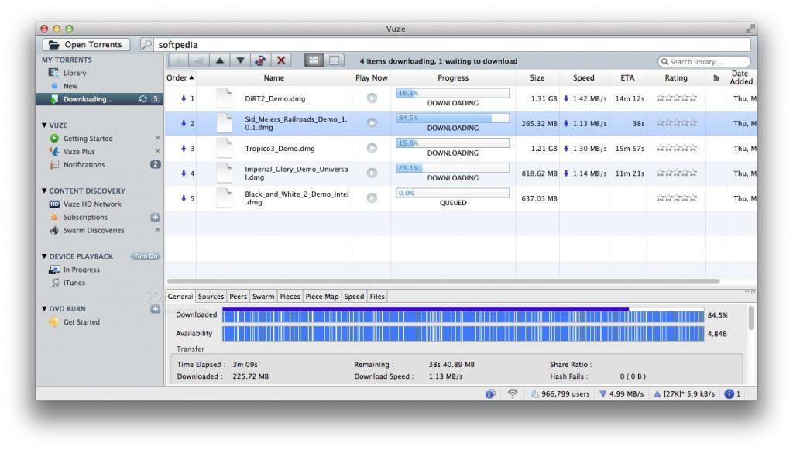
Task: Switch to the General tab
Action: [180, 297]
